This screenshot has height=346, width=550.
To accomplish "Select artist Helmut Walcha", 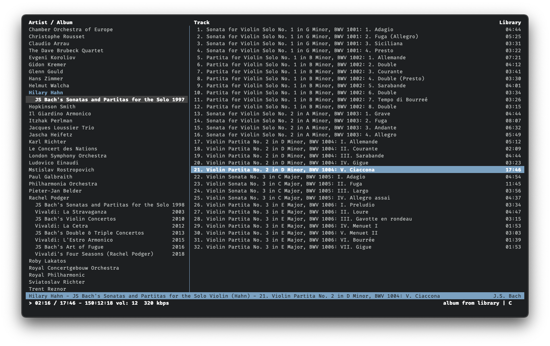I will point(49,86).
